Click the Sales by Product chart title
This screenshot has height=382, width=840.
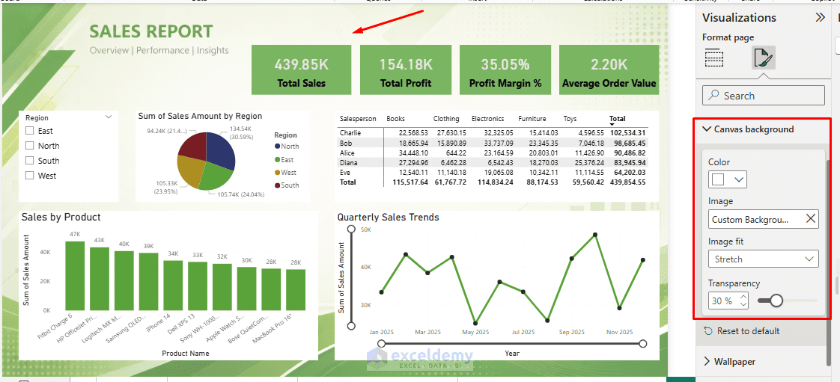(61, 217)
